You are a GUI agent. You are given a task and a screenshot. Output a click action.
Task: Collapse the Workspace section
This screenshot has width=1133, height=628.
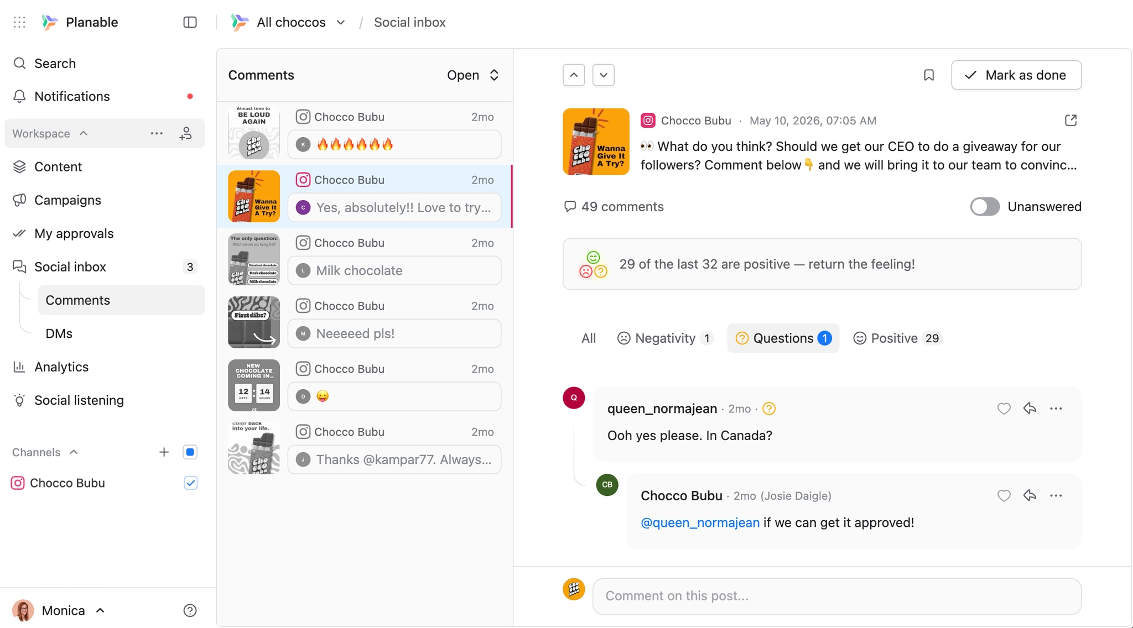[84, 133]
